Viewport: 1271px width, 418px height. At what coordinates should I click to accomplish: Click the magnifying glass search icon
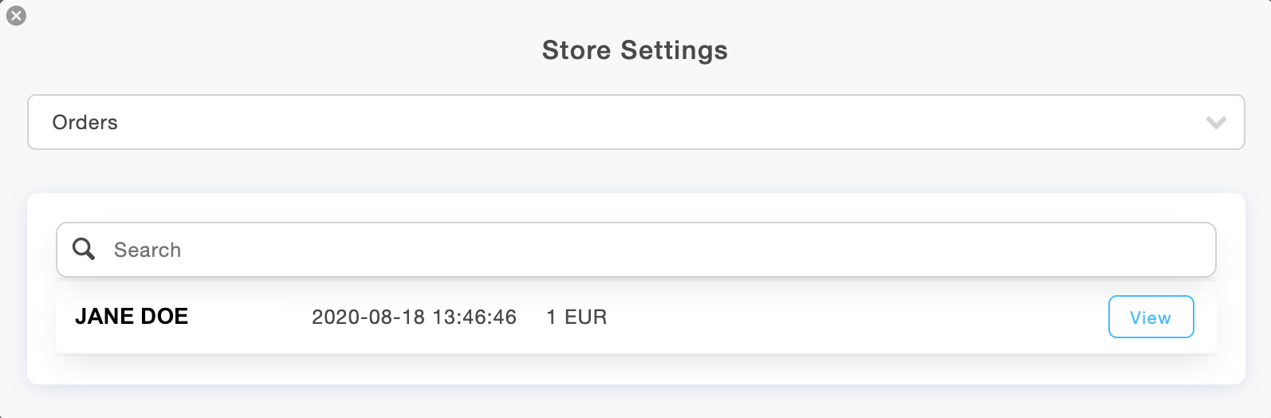[84, 249]
